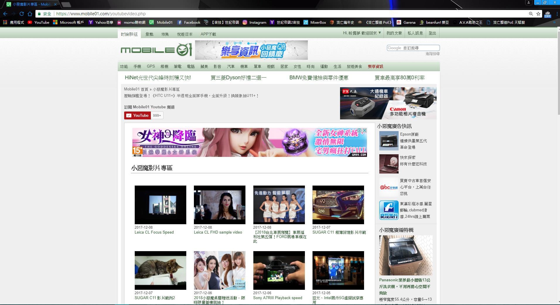Go to 我的文章 page
The height and width of the screenshot is (305, 560).
click(x=394, y=33)
